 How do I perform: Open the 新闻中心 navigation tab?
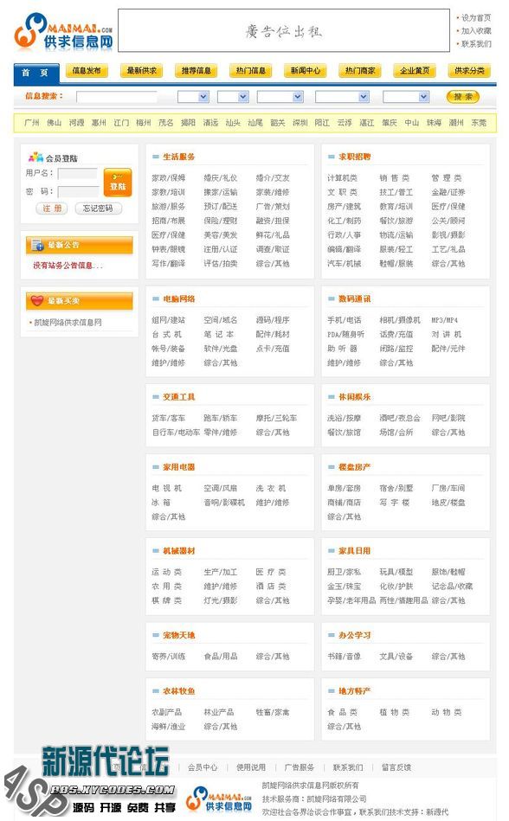[306, 71]
